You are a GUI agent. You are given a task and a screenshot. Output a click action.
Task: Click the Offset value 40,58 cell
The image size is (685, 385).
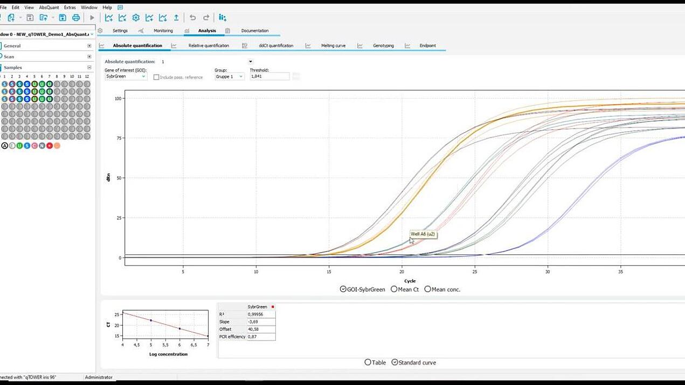(x=261, y=329)
